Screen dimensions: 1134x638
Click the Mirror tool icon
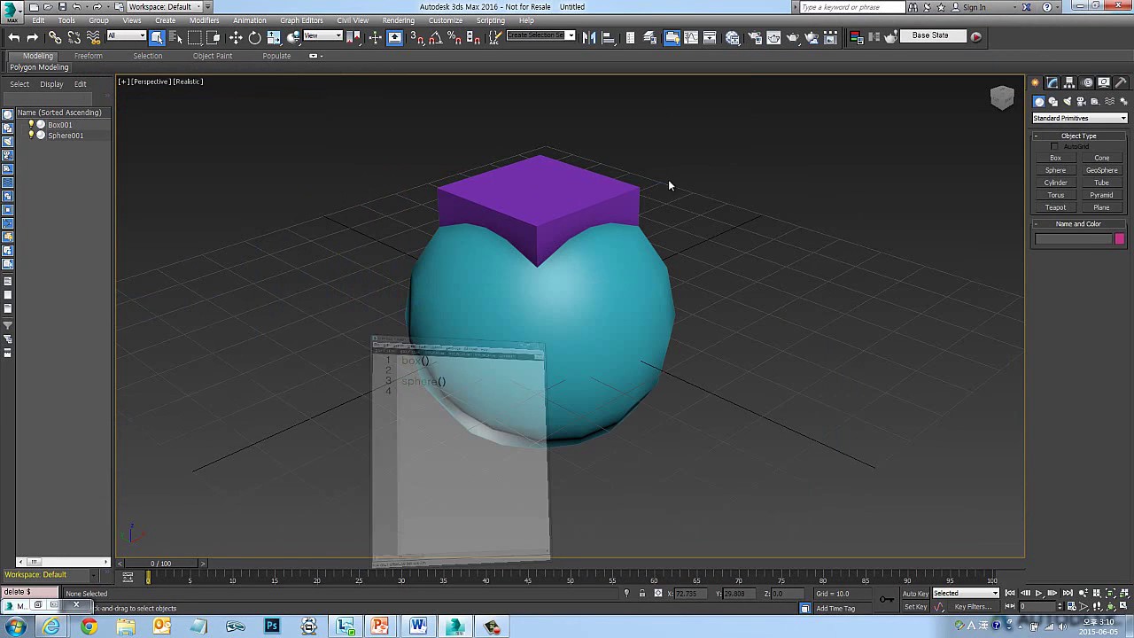pyautogui.click(x=589, y=37)
